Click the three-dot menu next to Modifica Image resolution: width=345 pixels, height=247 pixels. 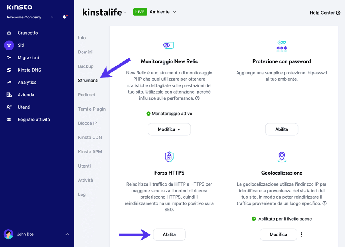coord(301,234)
